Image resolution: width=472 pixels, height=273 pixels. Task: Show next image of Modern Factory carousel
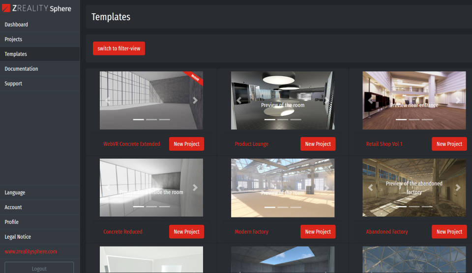coord(326,188)
